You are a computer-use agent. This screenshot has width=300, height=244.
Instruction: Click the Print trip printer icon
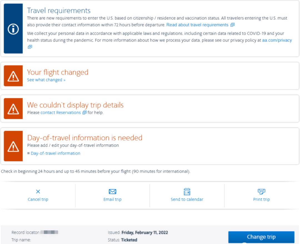pyautogui.click(x=261, y=191)
